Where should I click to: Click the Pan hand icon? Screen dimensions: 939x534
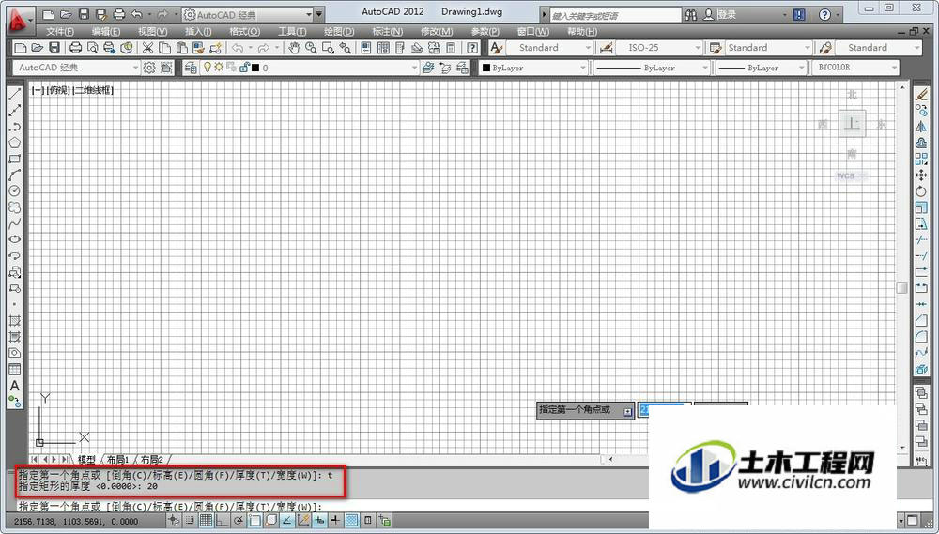(x=294, y=48)
